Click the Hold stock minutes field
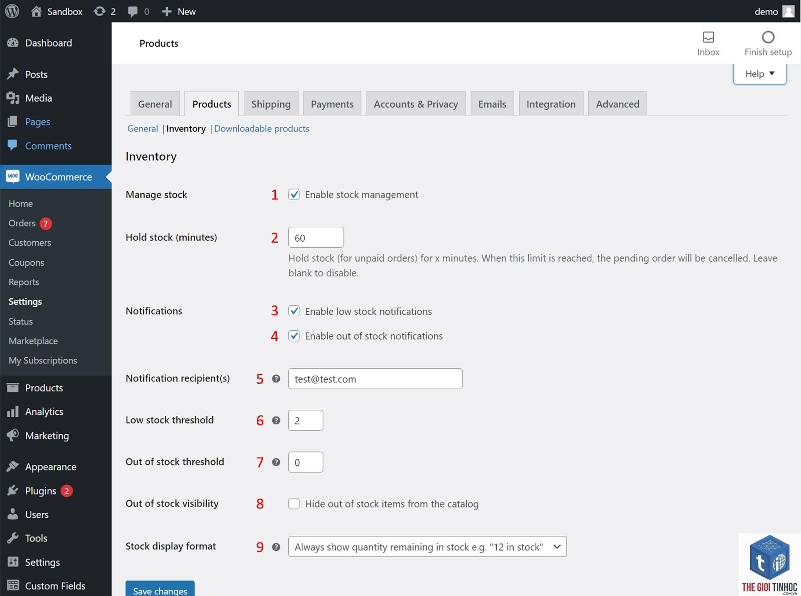 click(316, 237)
